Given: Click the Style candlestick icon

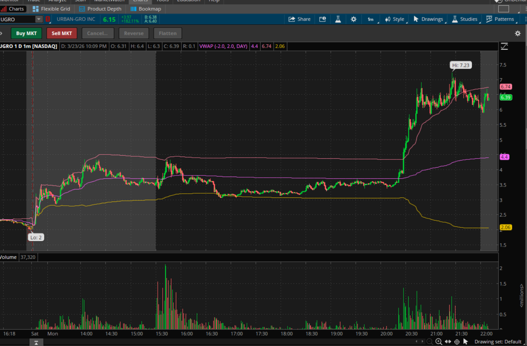Looking at the screenshot, I should (x=388, y=19).
